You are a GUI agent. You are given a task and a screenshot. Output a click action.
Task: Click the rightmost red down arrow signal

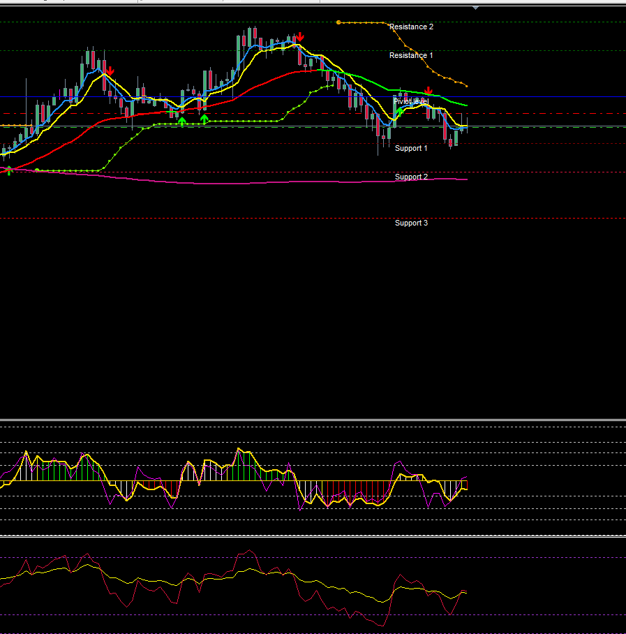428,91
